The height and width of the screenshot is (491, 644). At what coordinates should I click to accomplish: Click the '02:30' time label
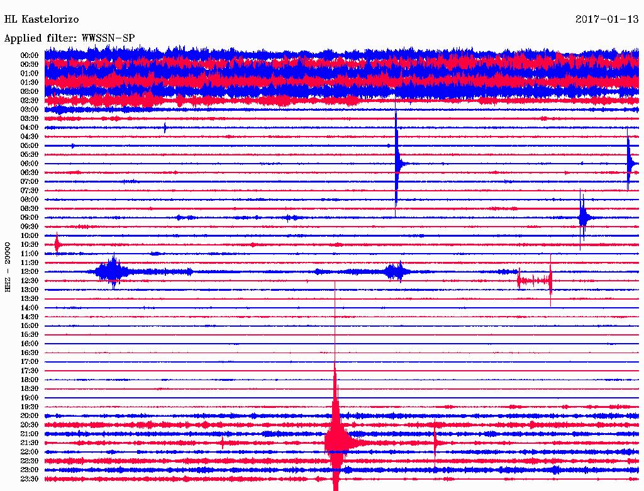[30, 100]
